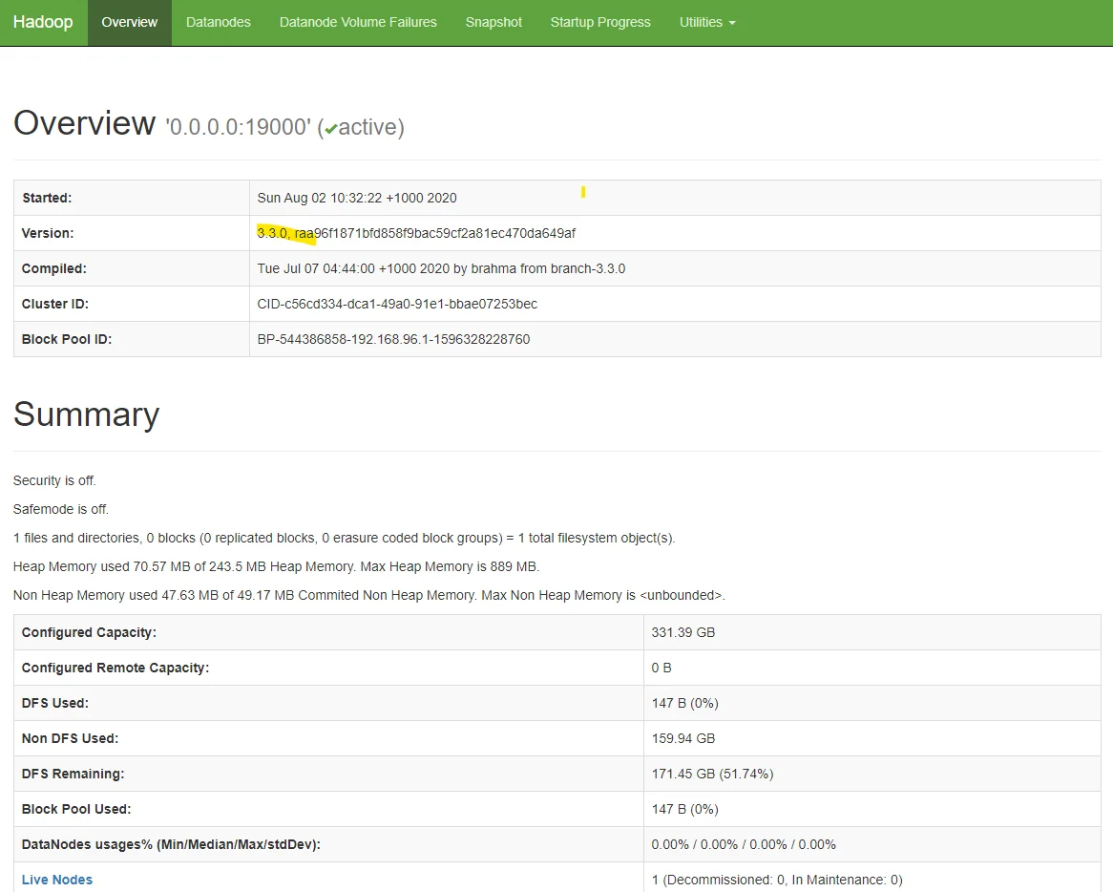
Task: Click the DFS Remaining 171.45 GB value
Action: (712, 774)
